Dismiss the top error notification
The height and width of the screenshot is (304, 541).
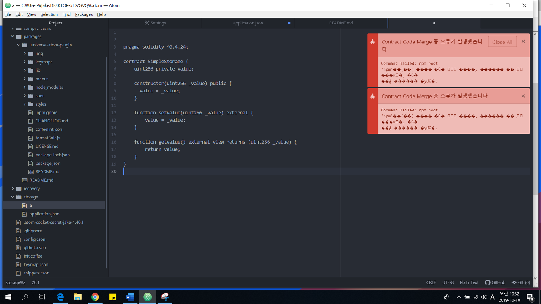tap(523, 41)
